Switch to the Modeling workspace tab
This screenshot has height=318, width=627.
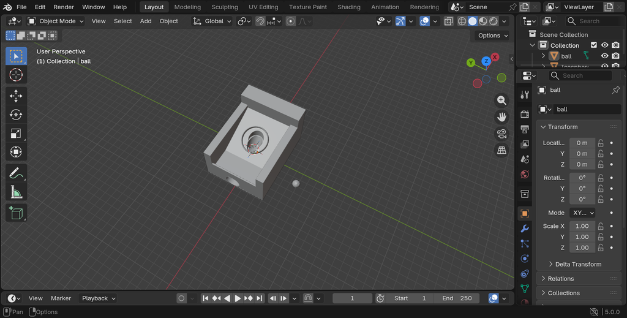(x=187, y=7)
